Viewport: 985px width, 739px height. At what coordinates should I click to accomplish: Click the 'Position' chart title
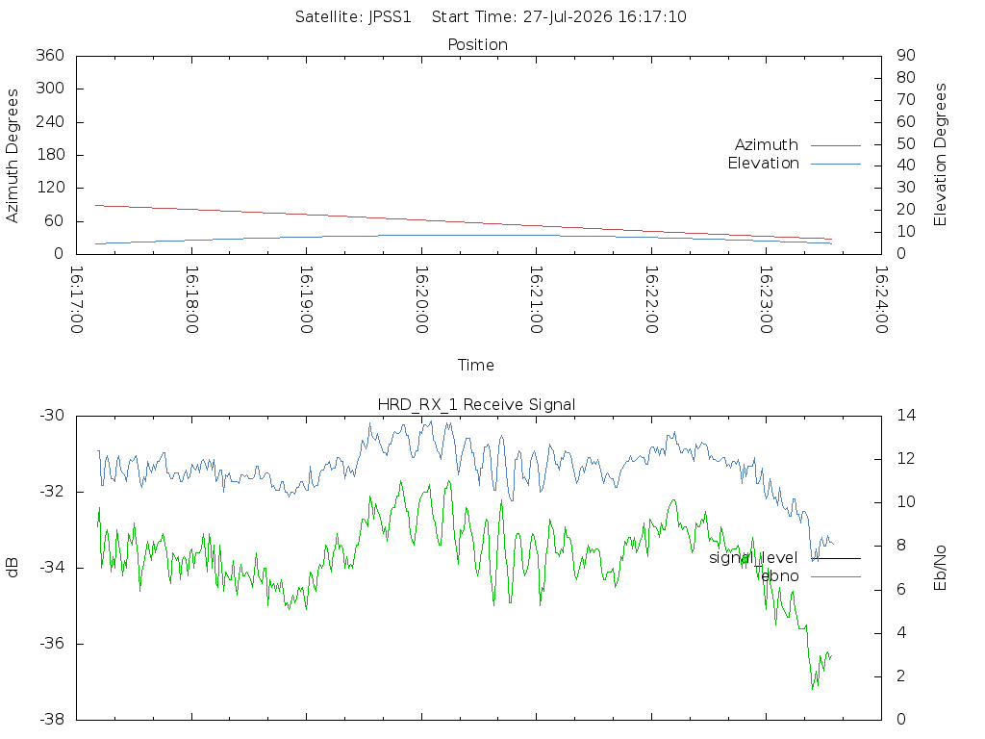click(477, 44)
